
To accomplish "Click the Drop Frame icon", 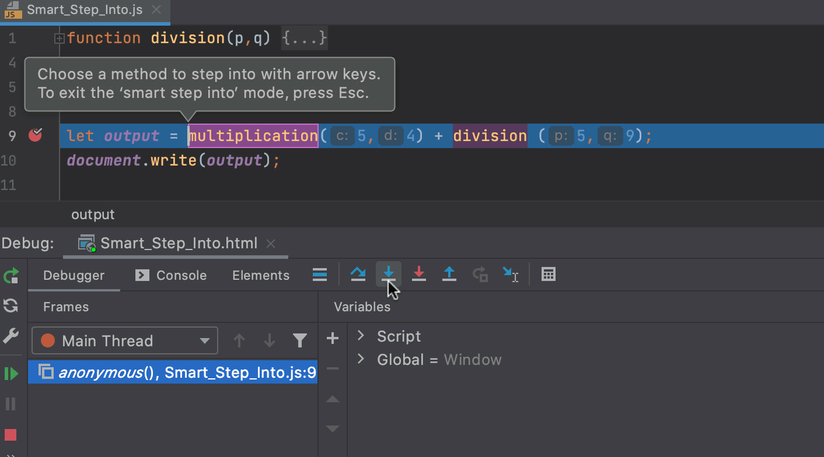I will 480,274.
